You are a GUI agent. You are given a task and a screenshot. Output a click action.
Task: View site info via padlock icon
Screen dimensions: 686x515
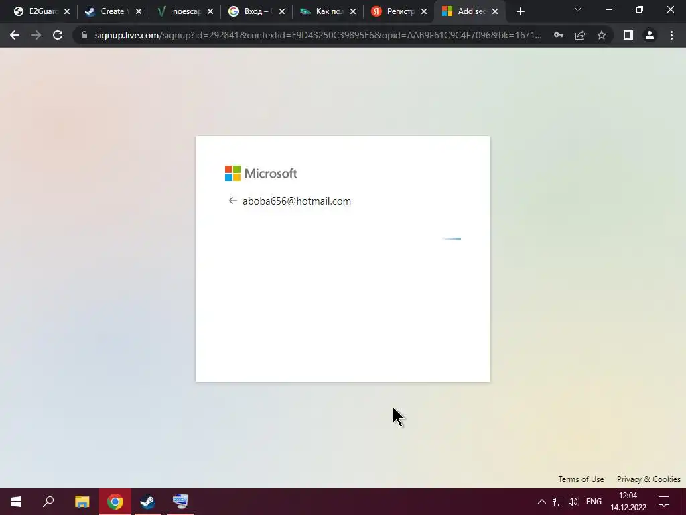pos(84,35)
